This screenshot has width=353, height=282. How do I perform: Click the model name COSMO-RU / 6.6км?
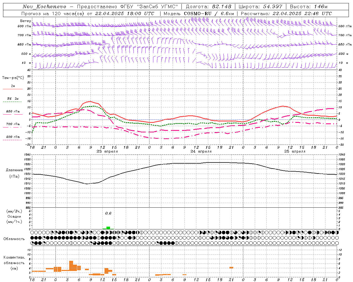pyautogui.click(x=209, y=13)
